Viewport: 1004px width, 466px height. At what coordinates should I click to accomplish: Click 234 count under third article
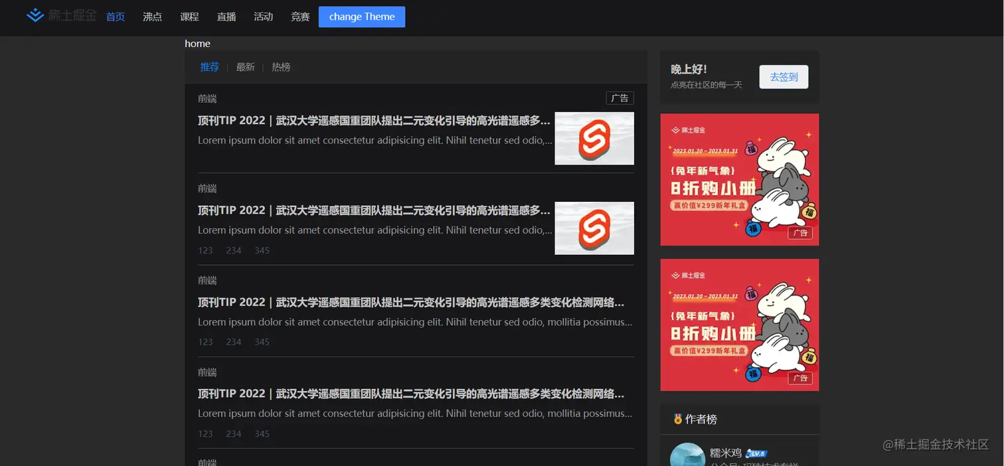coord(234,342)
